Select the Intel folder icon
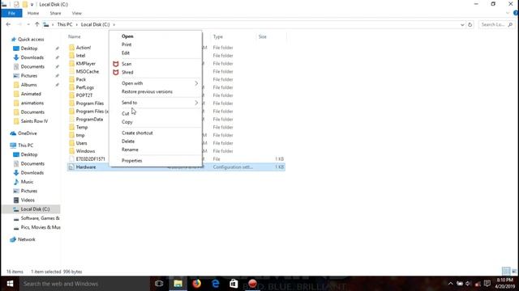Viewport: 519px width, 291px height. point(72,56)
